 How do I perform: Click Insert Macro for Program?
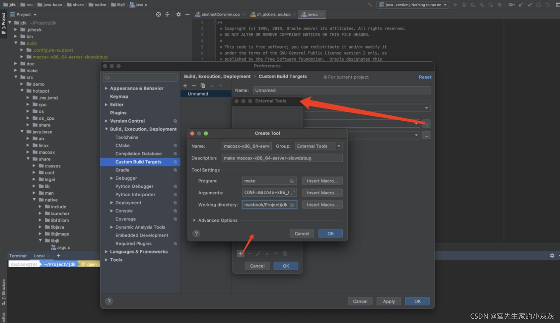(x=322, y=181)
